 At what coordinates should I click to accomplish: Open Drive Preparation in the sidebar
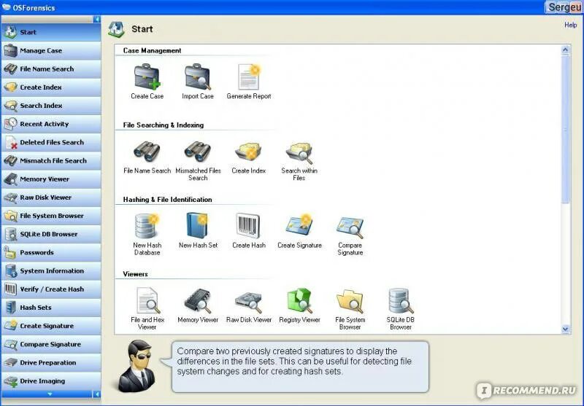tap(51, 362)
